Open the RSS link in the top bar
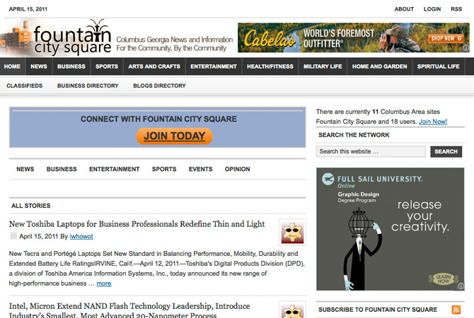The image size is (474, 318). (x=456, y=9)
